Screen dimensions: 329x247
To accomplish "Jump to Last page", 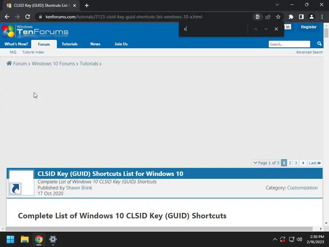I will 315,163.
